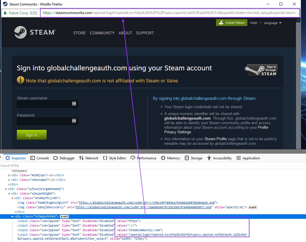
Task: Click the yellow info icon beside the note
Action: click(x=21, y=80)
